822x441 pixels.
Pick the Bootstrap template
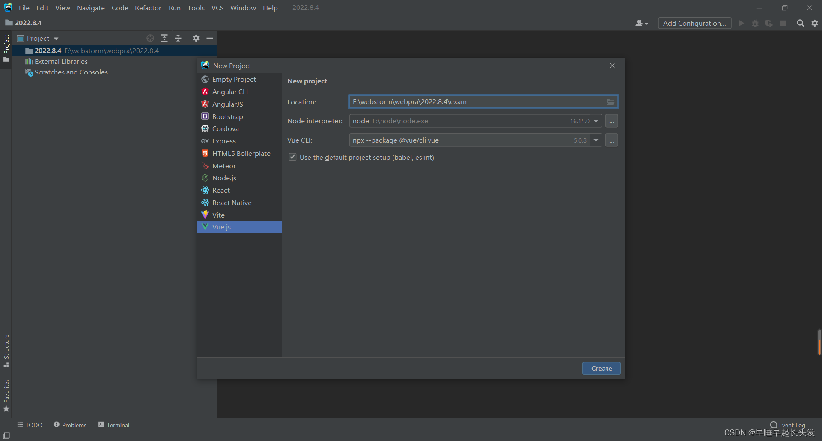(228, 116)
